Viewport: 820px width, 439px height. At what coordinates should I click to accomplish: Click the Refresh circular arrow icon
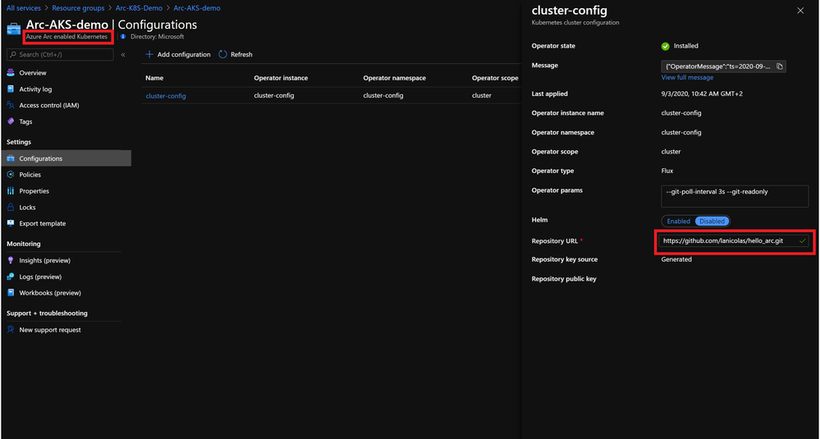point(222,54)
